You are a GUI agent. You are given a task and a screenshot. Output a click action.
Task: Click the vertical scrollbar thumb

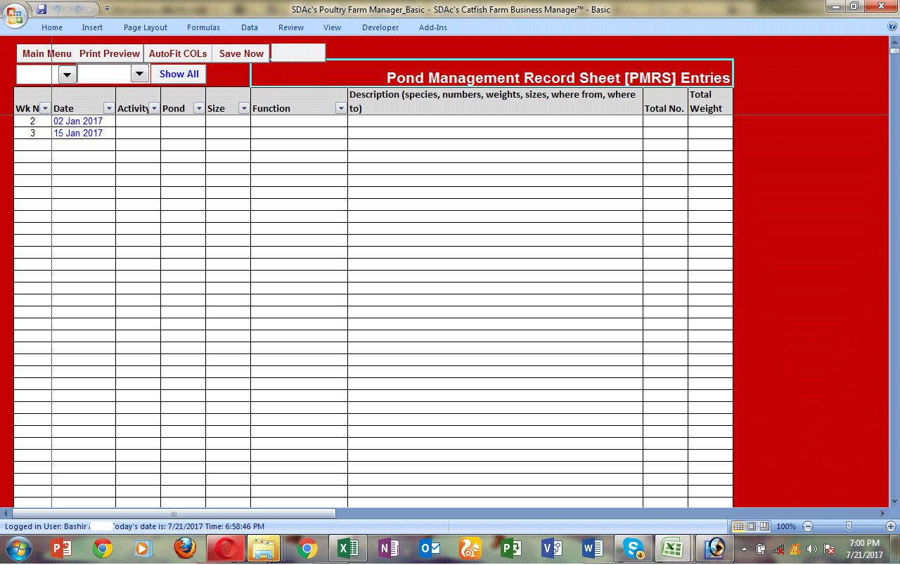pyautogui.click(x=894, y=51)
